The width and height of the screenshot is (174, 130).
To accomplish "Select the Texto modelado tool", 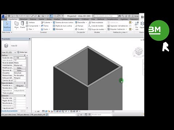I will (96, 22).
